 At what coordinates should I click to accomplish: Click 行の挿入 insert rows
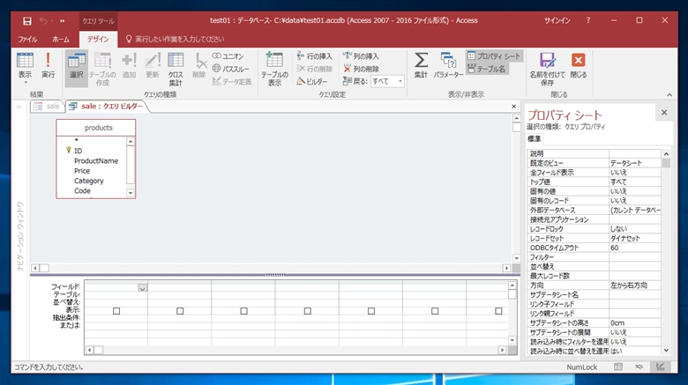[315, 56]
